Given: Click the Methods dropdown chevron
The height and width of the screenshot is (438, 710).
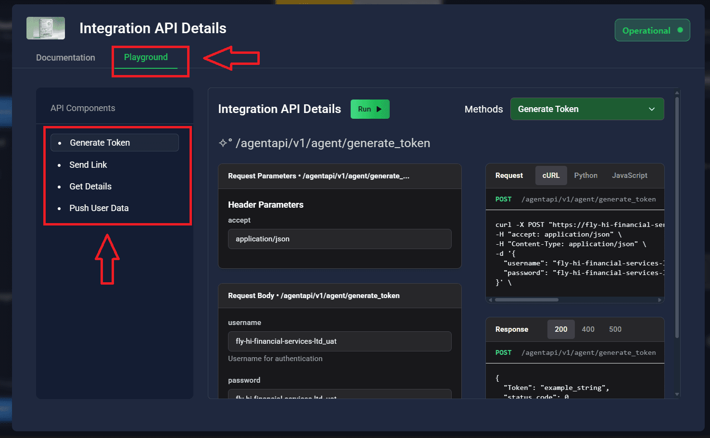Looking at the screenshot, I should tap(652, 109).
